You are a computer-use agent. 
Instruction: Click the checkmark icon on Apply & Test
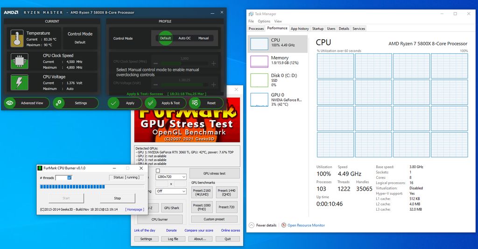151,103
